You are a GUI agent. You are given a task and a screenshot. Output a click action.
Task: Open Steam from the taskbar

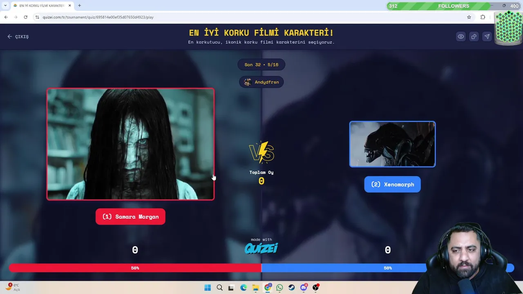[x=291, y=287]
